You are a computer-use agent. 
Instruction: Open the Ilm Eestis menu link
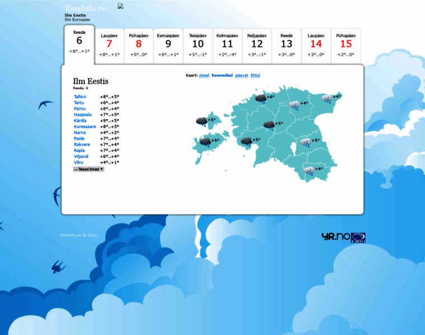pyautogui.click(x=75, y=15)
